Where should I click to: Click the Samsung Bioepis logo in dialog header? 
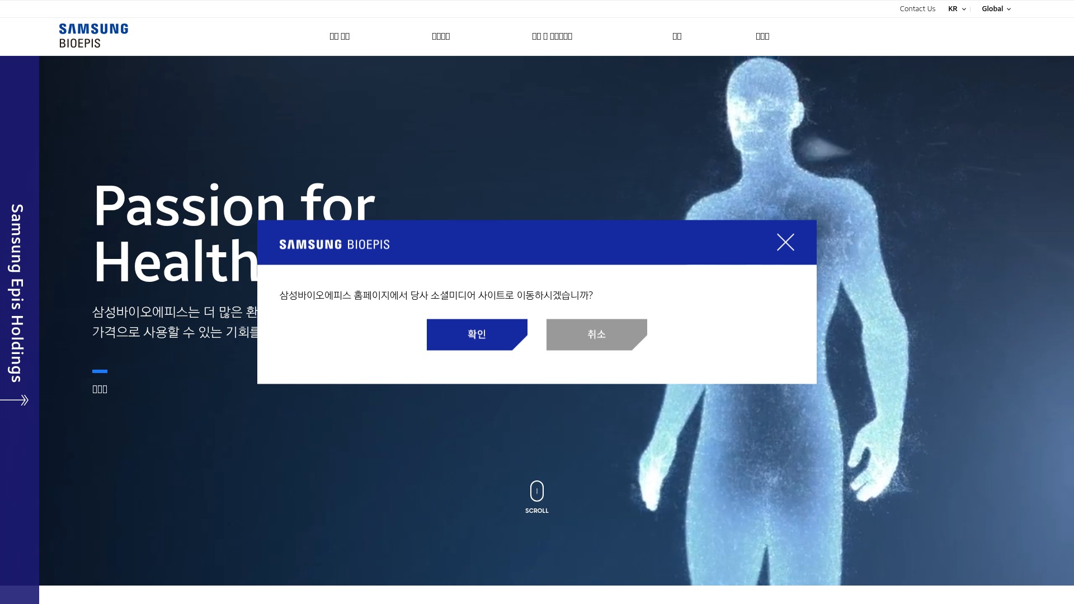335,244
